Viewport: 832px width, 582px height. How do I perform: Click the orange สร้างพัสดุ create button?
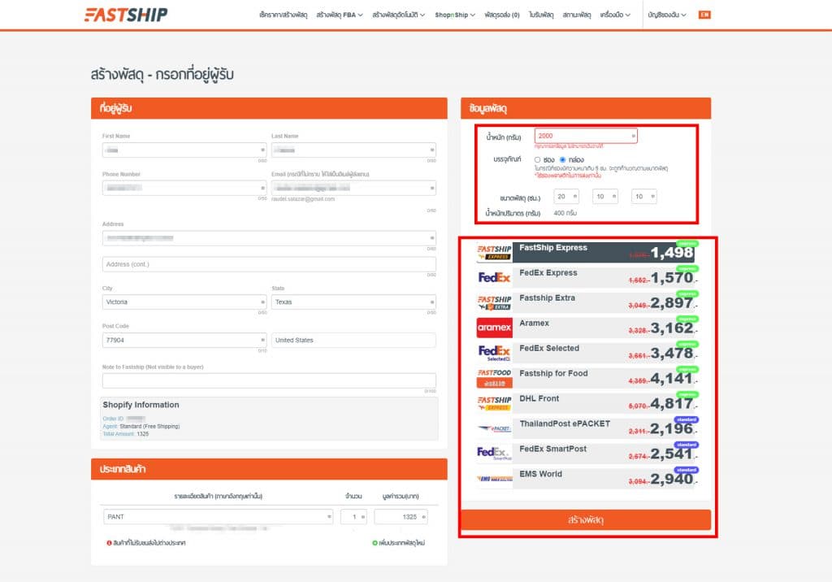click(586, 520)
